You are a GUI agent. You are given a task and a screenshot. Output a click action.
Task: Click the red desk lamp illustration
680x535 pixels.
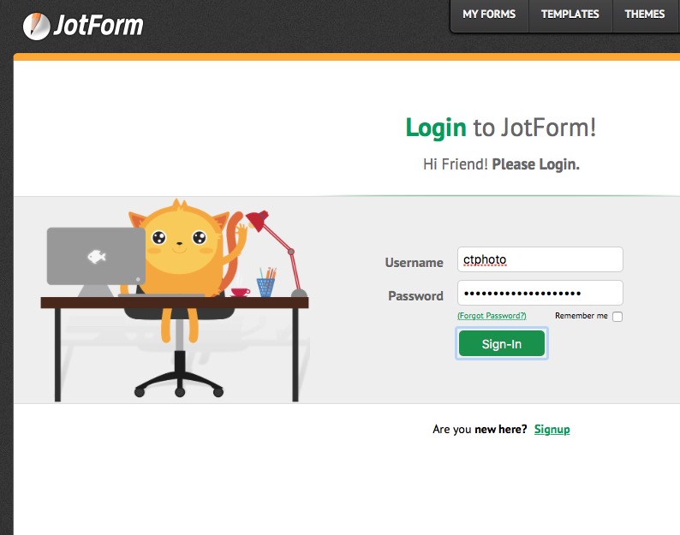pos(277,253)
